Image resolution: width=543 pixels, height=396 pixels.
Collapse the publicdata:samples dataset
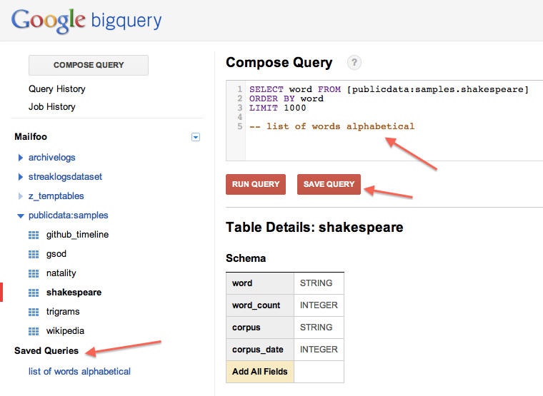click(20, 215)
